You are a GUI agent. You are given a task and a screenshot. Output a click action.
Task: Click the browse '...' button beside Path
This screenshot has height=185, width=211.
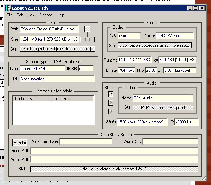tap(87, 29)
